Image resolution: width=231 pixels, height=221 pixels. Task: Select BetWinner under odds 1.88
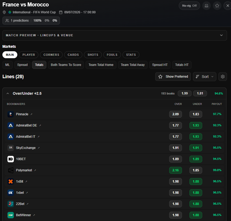196,215
